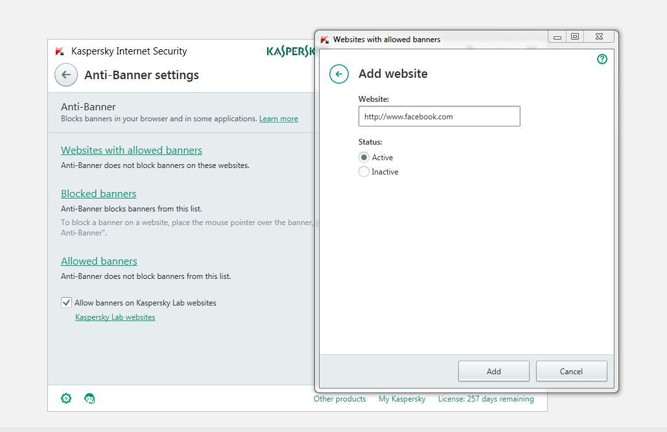Click the Cancel button
667x432 pixels.
571,371
